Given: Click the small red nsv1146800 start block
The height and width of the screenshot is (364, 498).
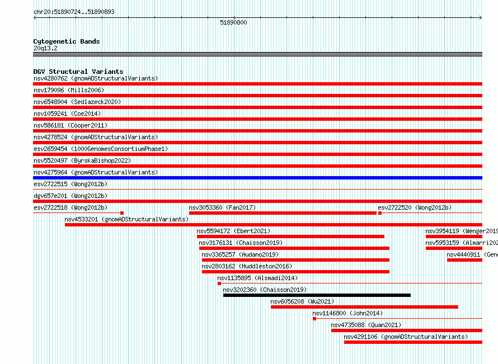Looking at the screenshot, I should point(314,319).
